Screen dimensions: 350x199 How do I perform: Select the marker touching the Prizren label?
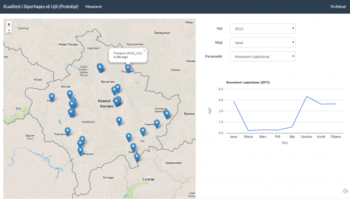(x=80, y=152)
